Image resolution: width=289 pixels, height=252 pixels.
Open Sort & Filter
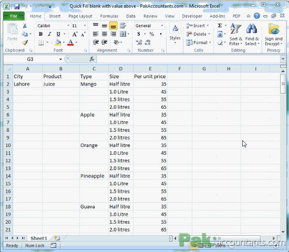pos(236,35)
